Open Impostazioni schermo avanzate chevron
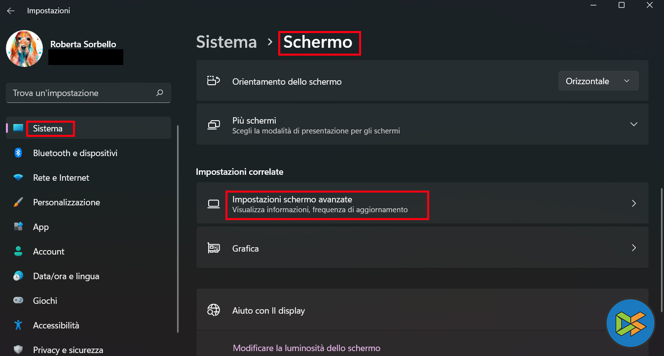664x356 pixels. (x=634, y=203)
